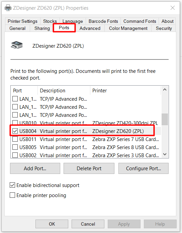
Task: Uncheck the USB004 port checkbox
Action: tap(15, 131)
